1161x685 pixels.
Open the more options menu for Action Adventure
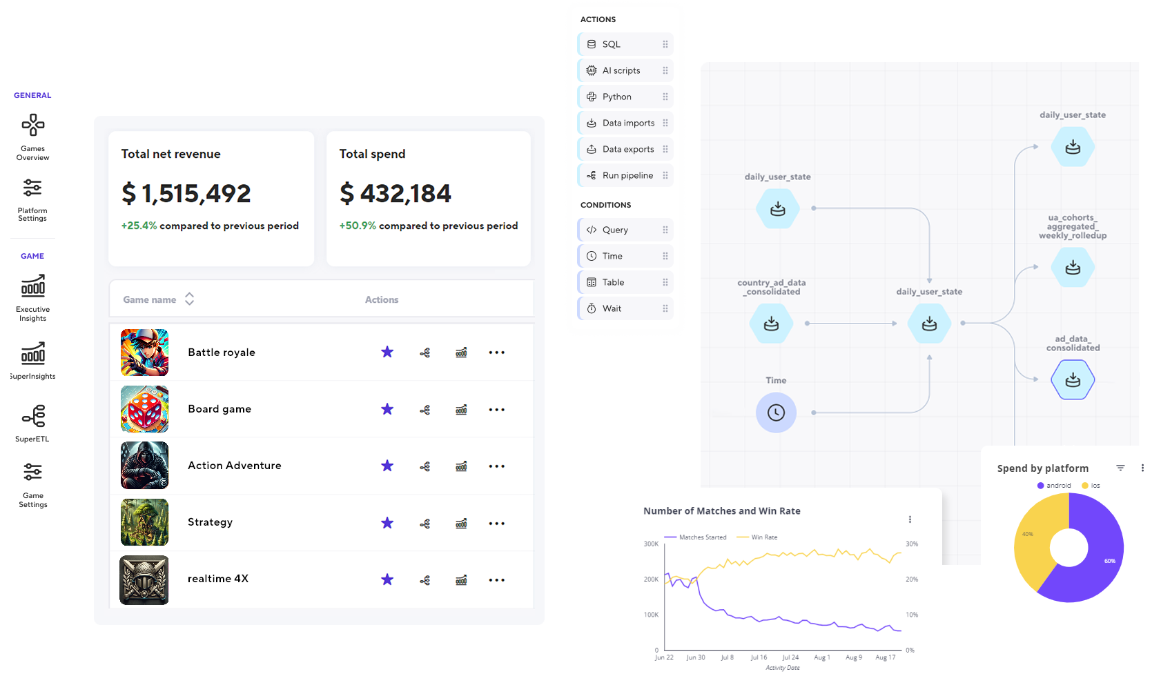coord(497,466)
